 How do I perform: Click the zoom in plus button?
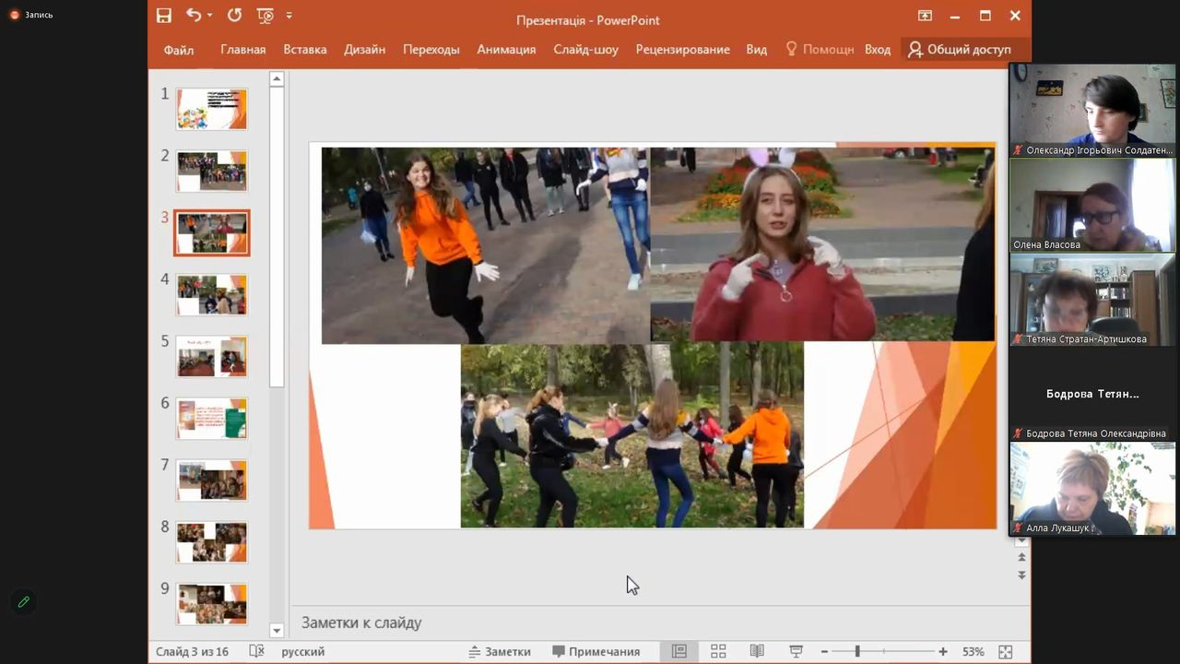click(942, 651)
